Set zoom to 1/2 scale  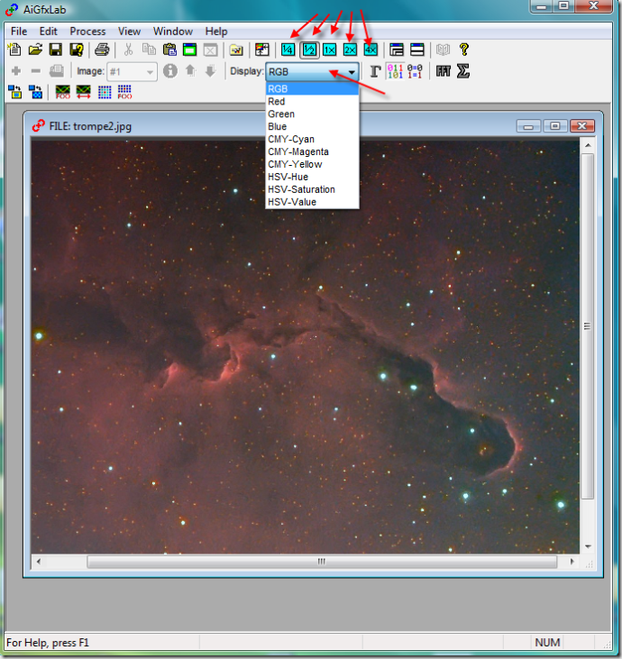click(309, 50)
